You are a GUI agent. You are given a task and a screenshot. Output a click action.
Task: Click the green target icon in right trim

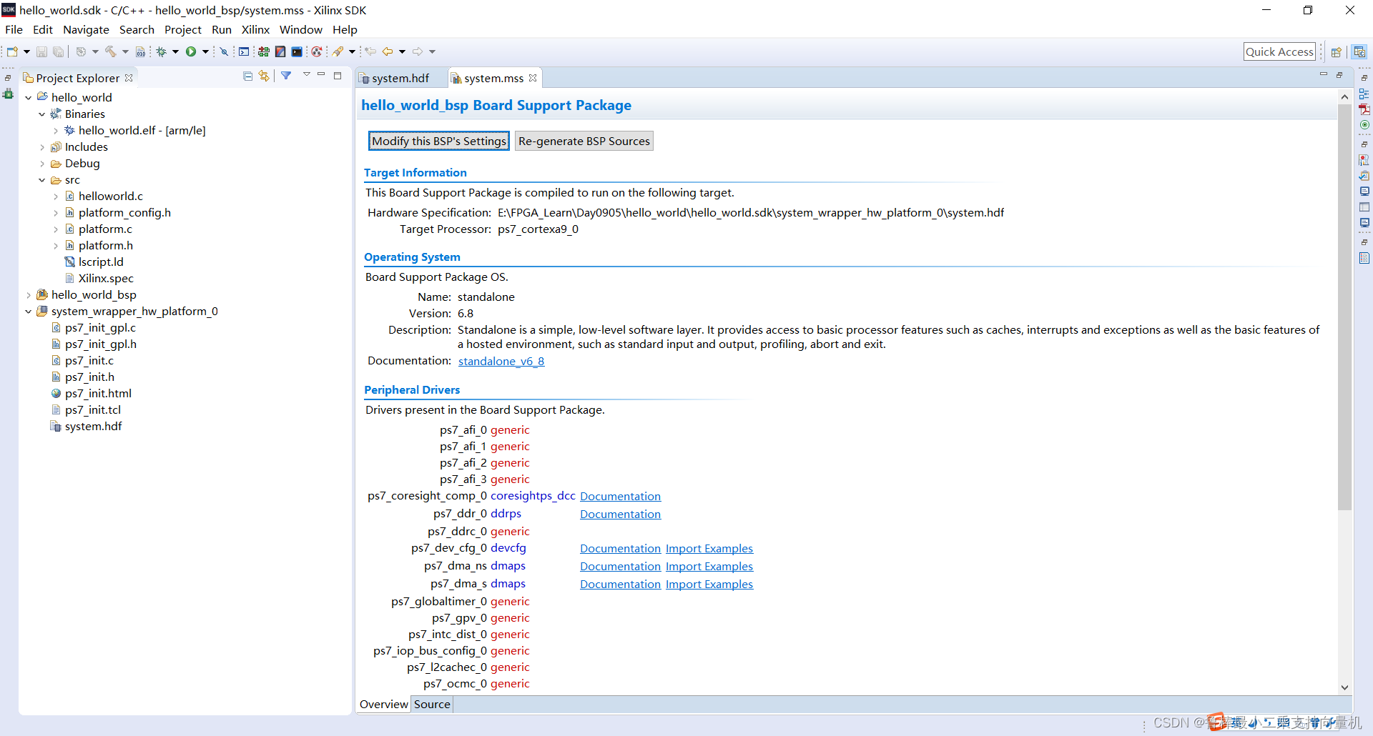(1364, 125)
